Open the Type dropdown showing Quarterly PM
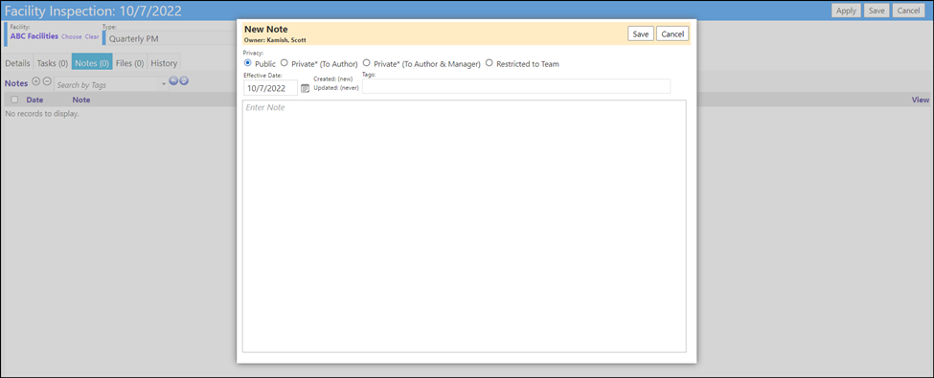Screen dimensions: 934x378 pyautogui.click(x=170, y=38)
